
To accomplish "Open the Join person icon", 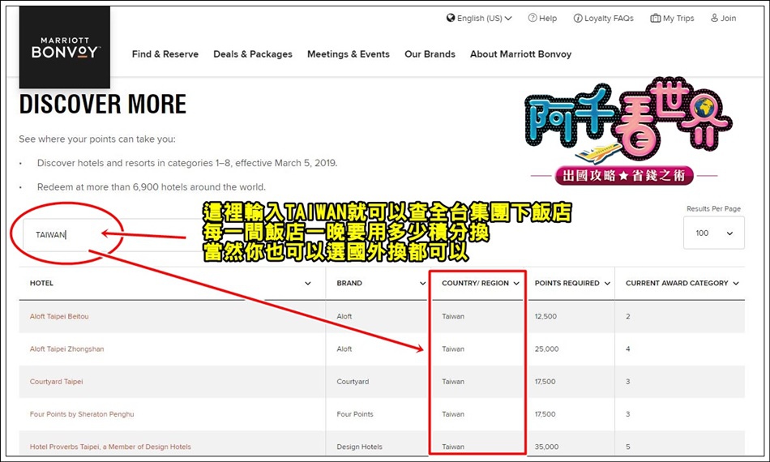I will (715, 18).
